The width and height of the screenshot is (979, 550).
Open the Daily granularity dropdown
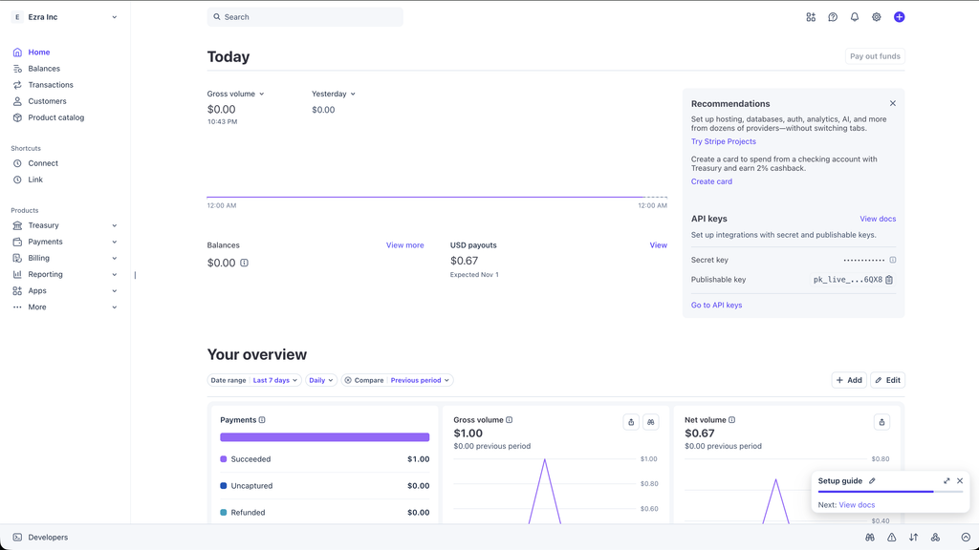click(x=321, y=380)
